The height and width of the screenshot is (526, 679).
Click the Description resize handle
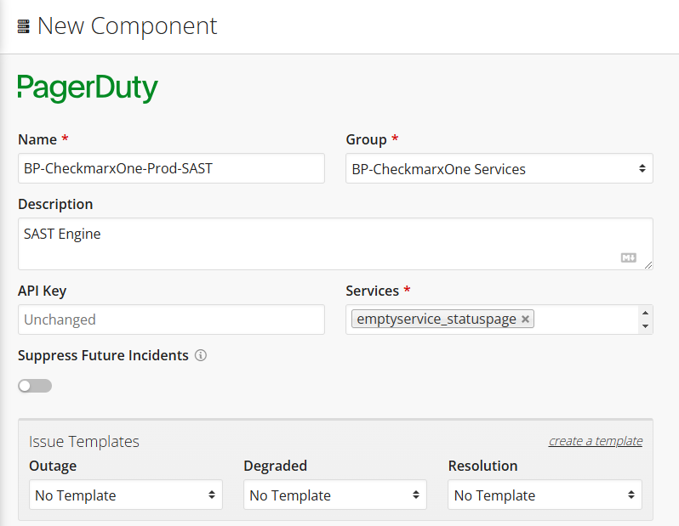648,265
